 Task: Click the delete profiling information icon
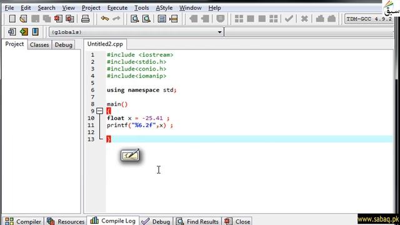point(332,19)
